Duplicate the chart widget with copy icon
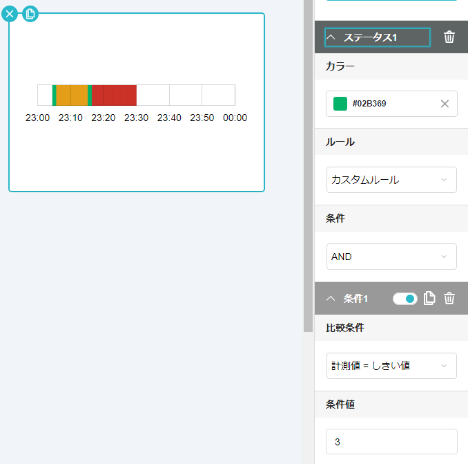 coord(30,14)
